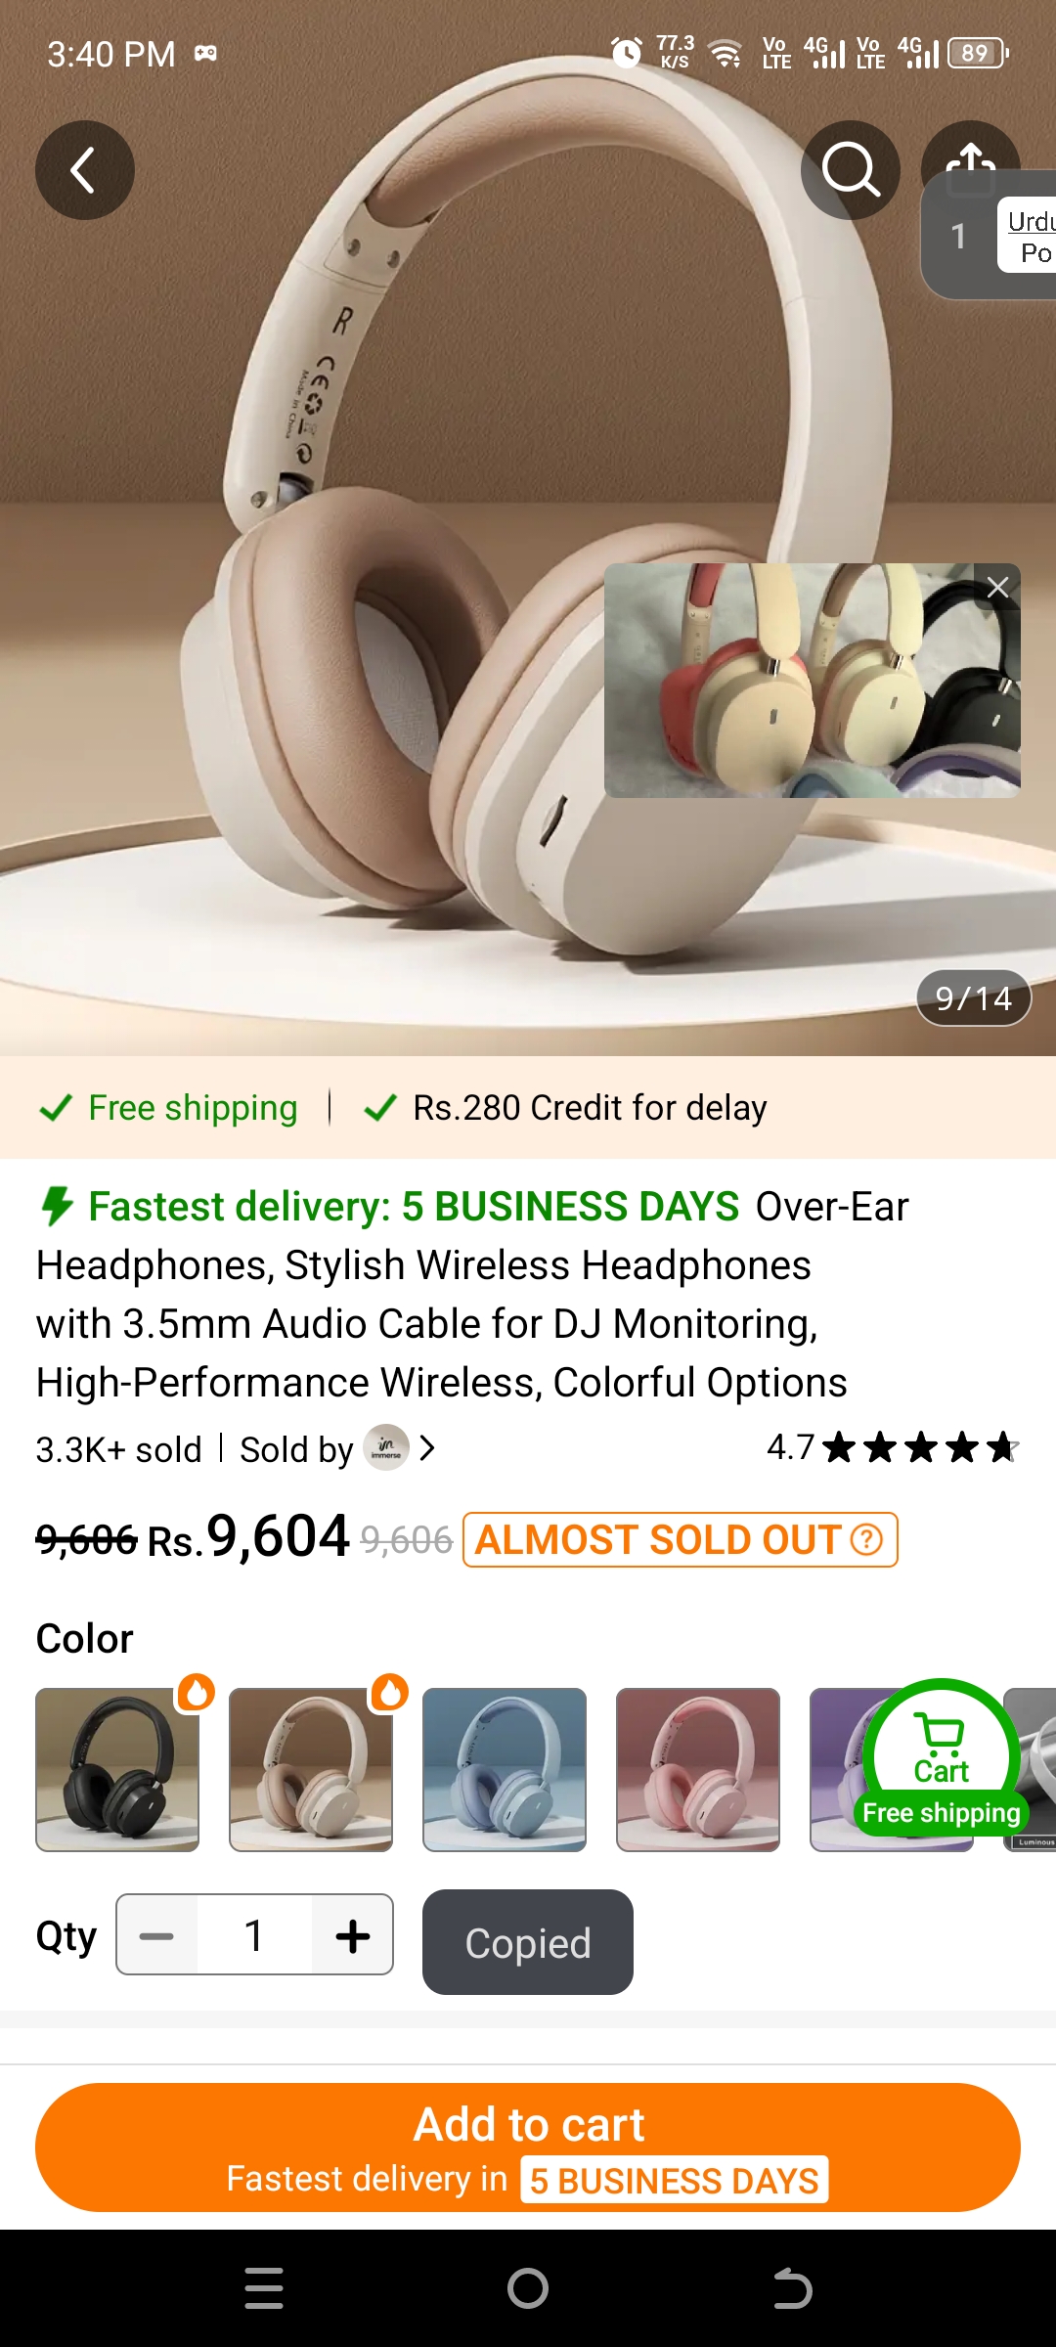
Task: Tap Add to cart button
Action: click(x=528, y=2148)
